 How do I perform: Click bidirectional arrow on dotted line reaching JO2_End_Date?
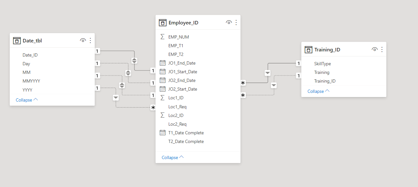[128, 73]
